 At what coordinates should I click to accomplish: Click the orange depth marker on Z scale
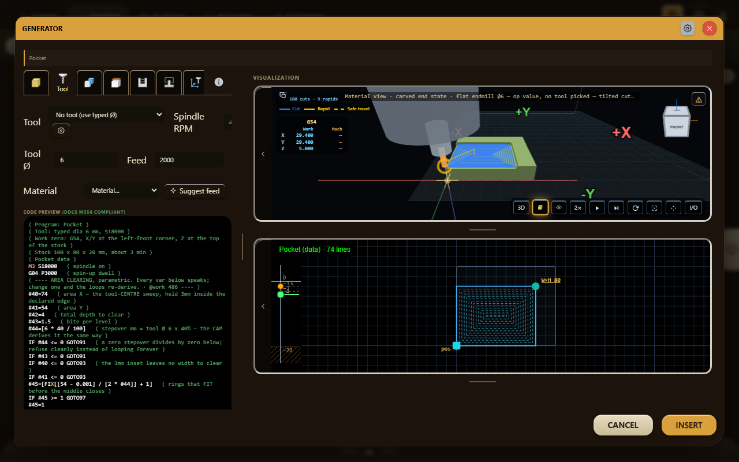click(281, 286)
